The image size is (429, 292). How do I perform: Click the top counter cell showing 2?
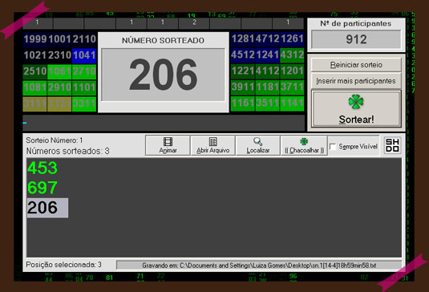(194, 23)
